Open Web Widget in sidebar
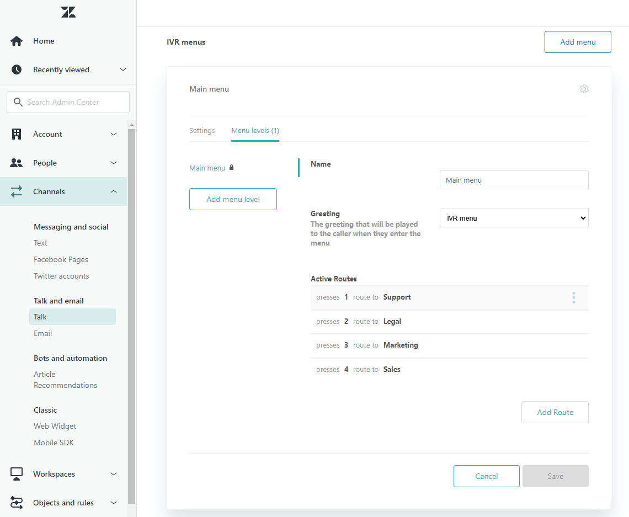 [x=55, y=426]
